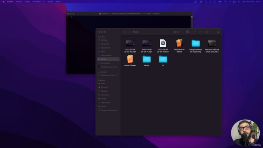Open Todas as Etiquetas
This screenshot has height=148, width=263.
click(108, 110)
